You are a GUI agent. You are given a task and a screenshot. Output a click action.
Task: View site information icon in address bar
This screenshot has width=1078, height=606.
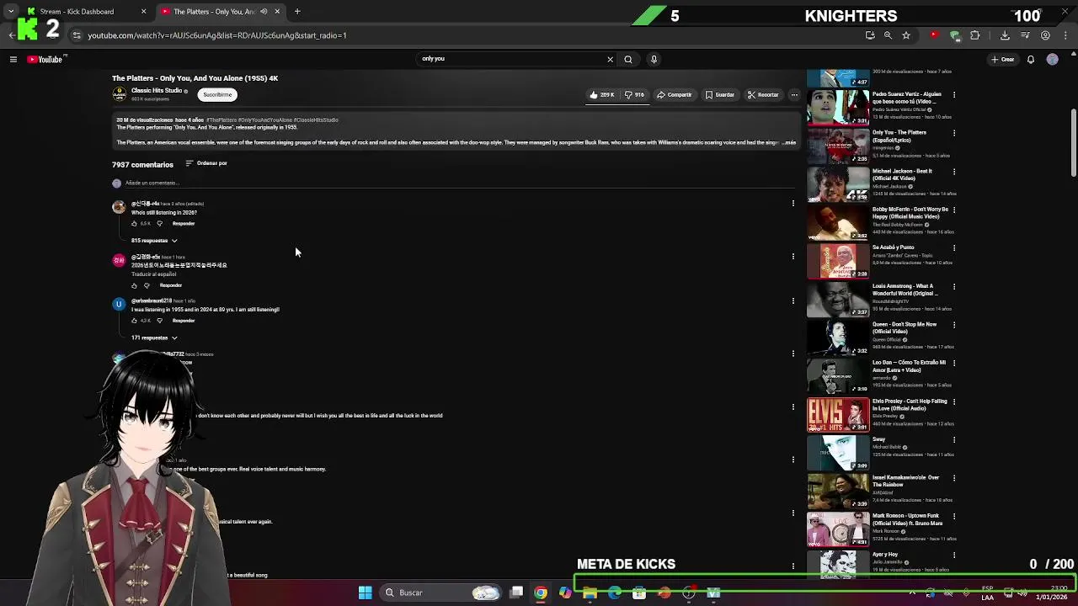(77, 35)
